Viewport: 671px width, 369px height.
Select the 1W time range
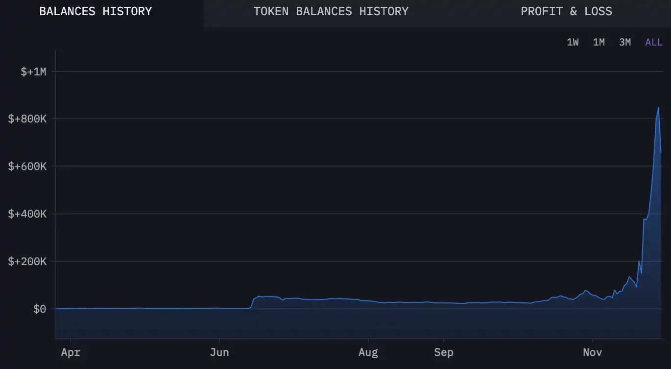[x=572, y=42]
